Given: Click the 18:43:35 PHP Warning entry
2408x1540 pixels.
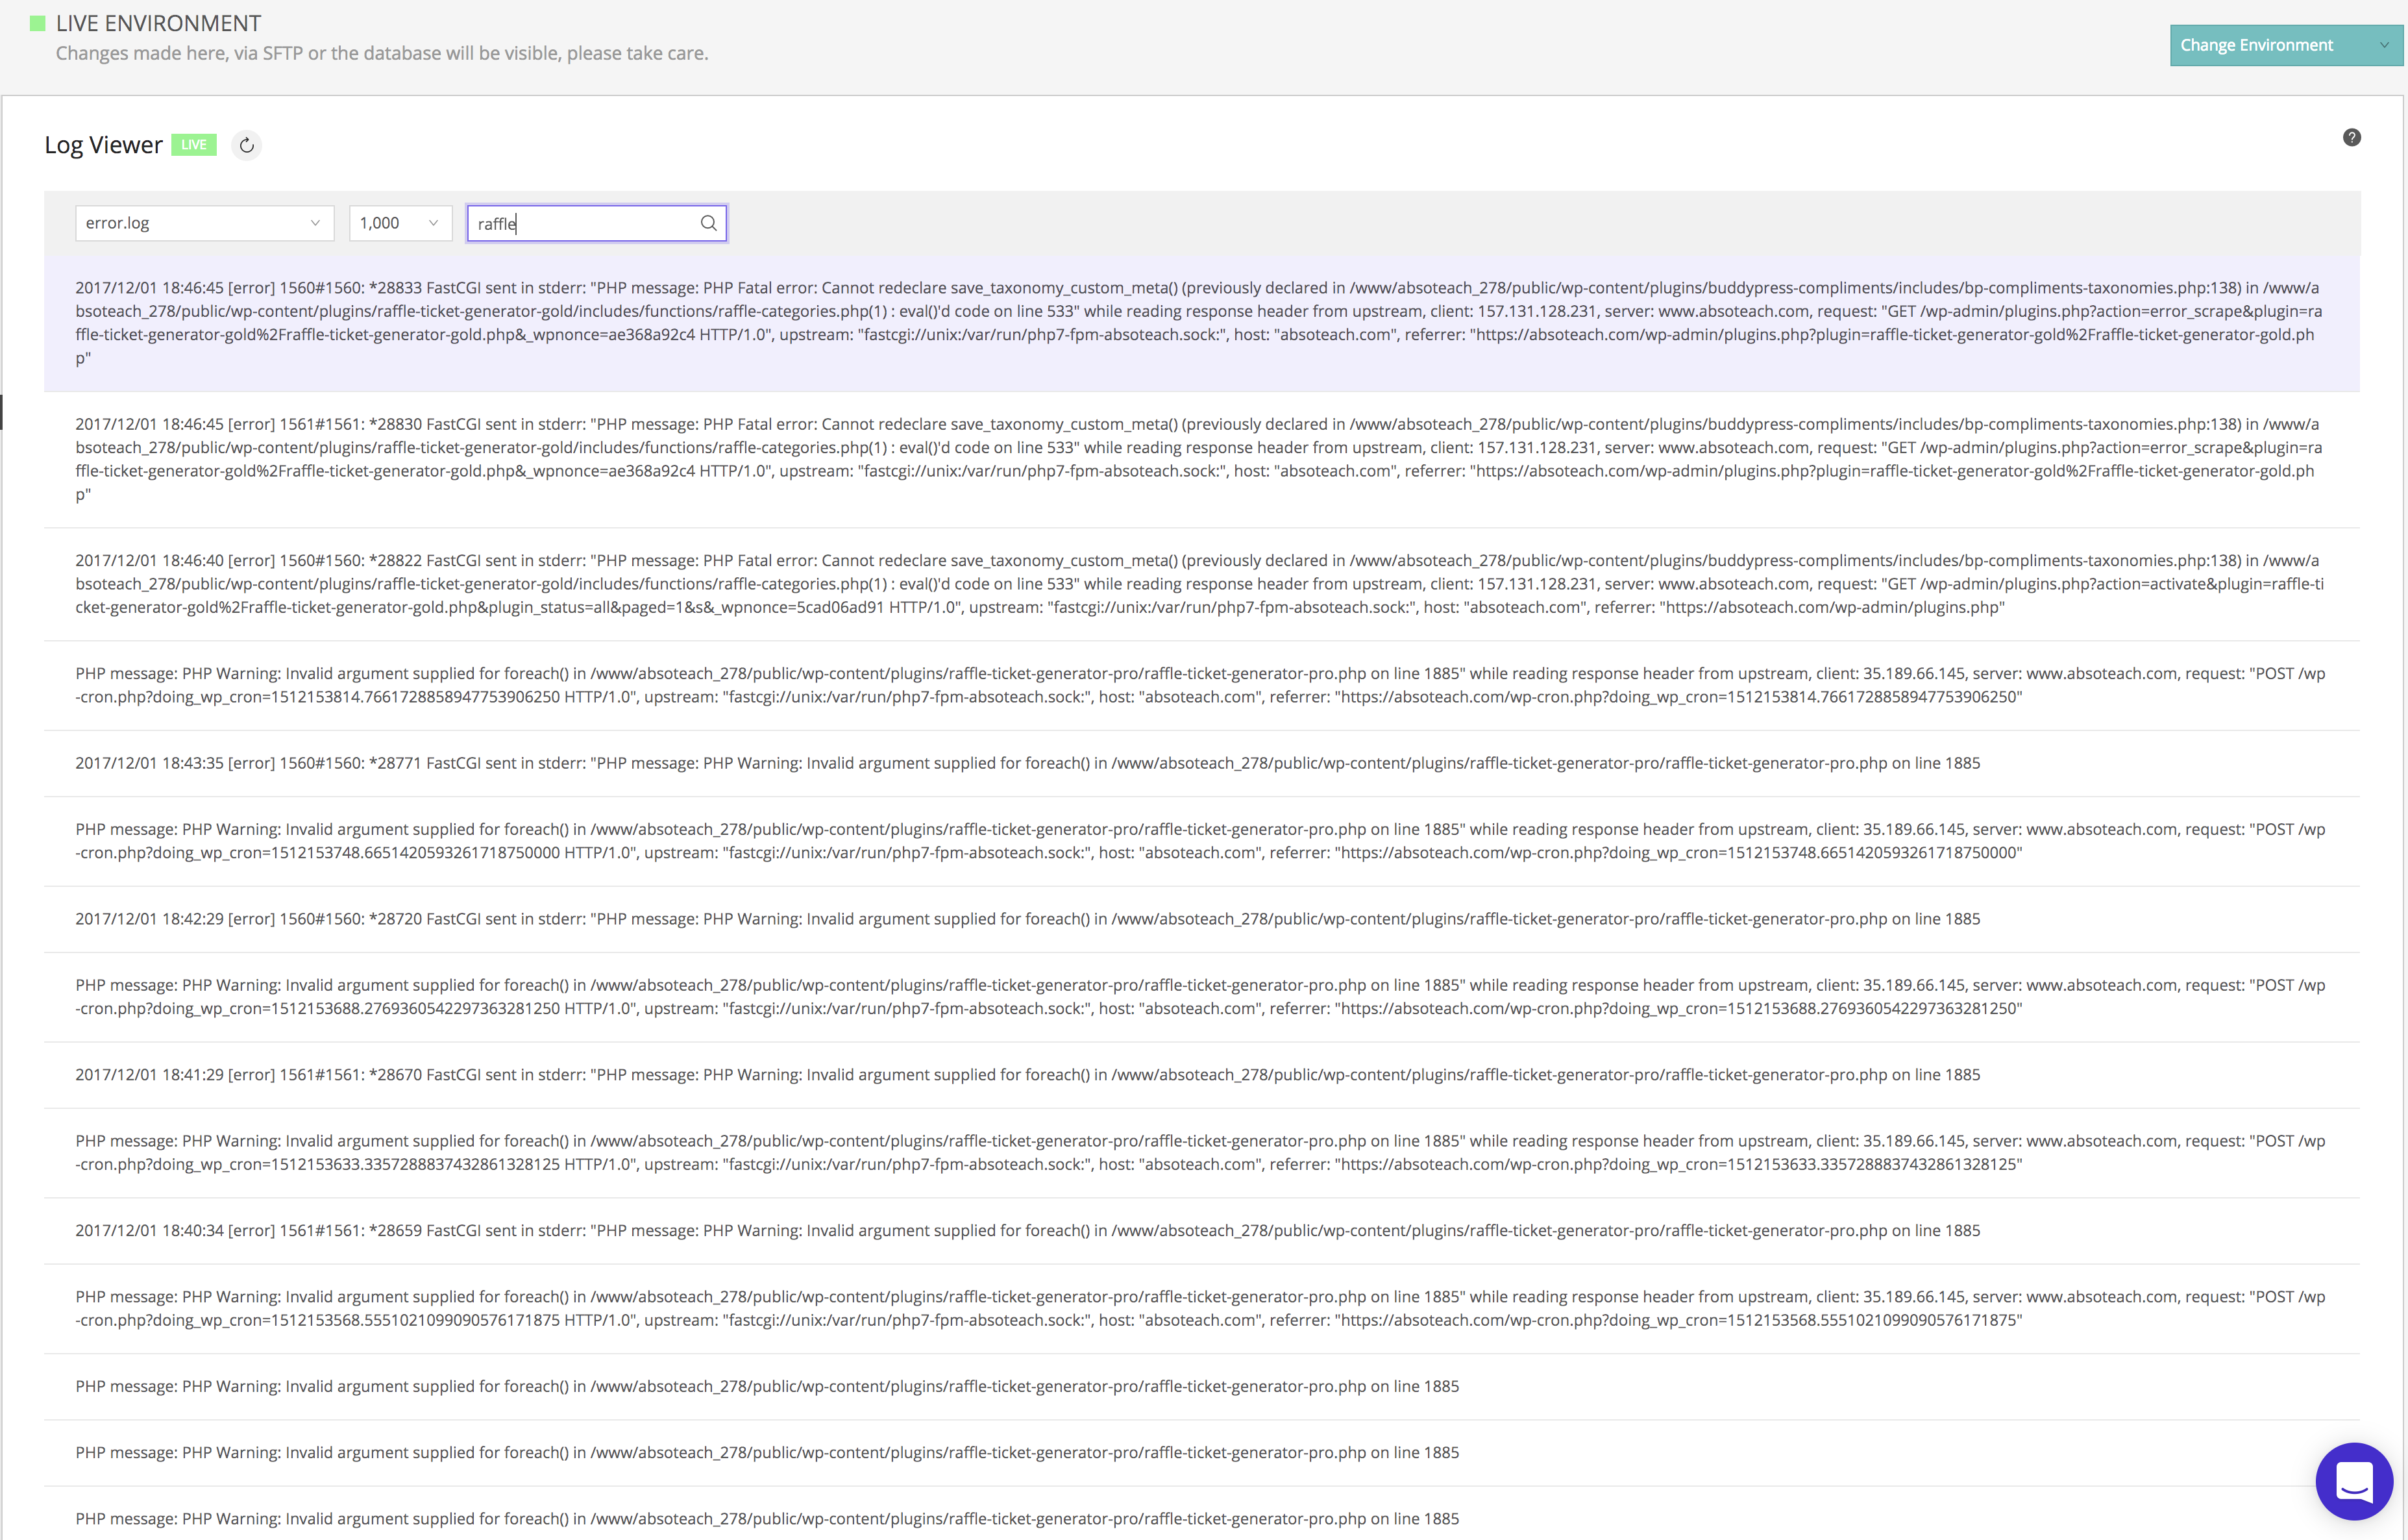Looking at the screenshot, I should point(1027,763).
